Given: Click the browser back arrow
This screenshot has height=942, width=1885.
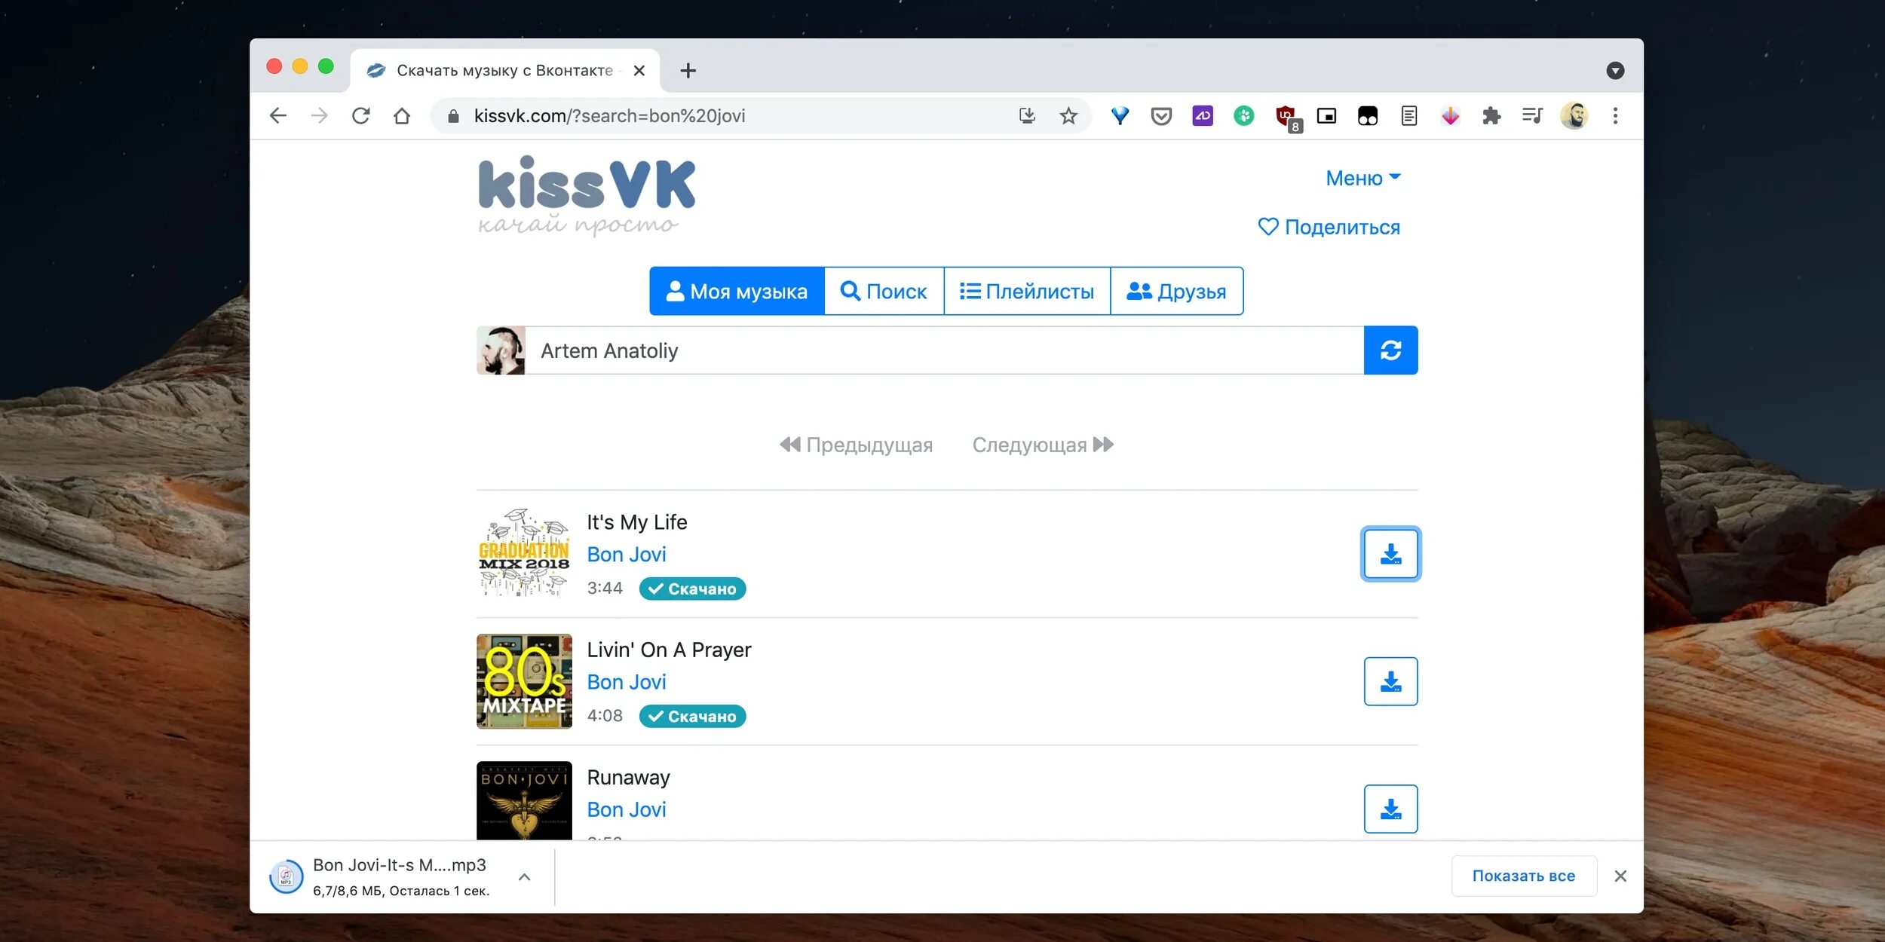Looking at the screenshot, I should (278, 115).
